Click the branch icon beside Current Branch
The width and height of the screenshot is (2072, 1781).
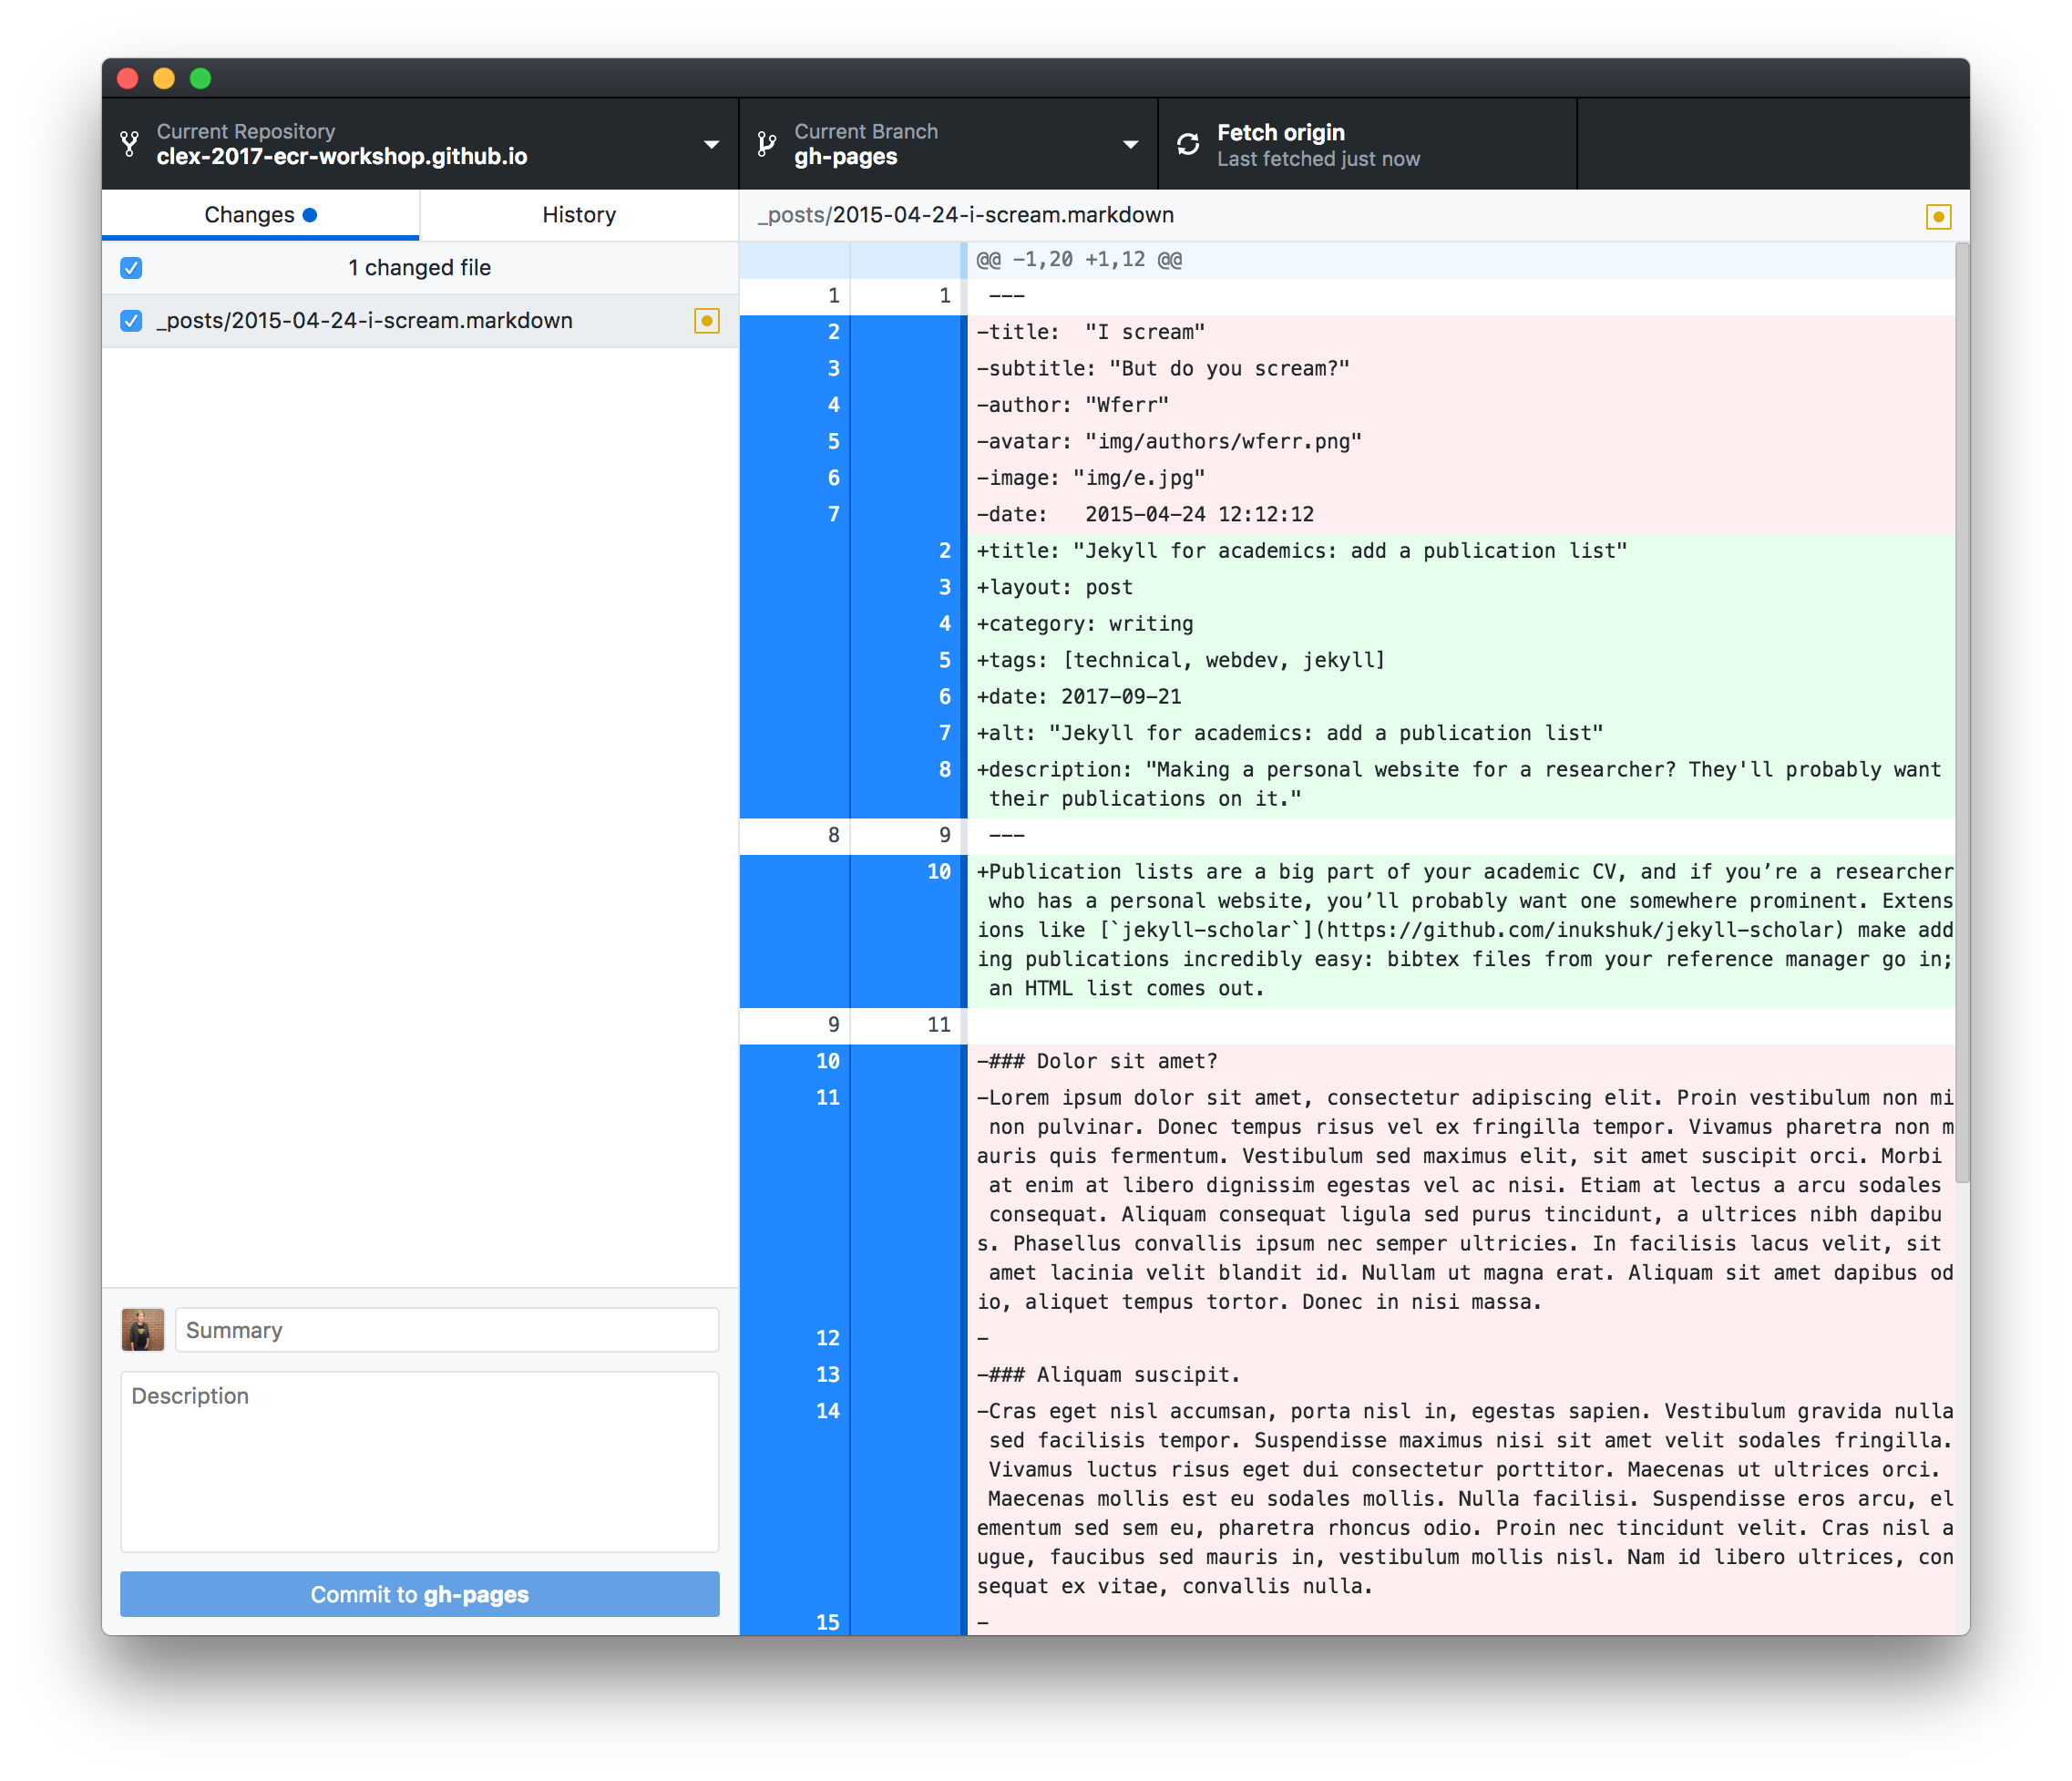[767, 144]
